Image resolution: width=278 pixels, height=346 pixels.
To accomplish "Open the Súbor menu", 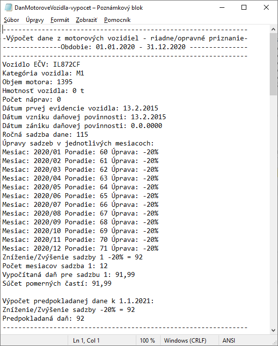I will click(x=12, y=20).
